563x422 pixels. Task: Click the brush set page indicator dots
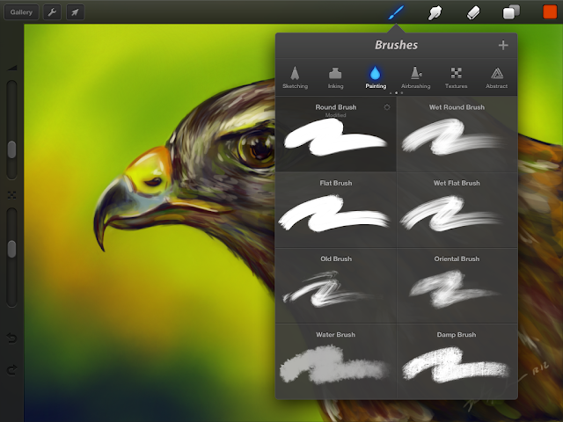[x=396, y=93]
